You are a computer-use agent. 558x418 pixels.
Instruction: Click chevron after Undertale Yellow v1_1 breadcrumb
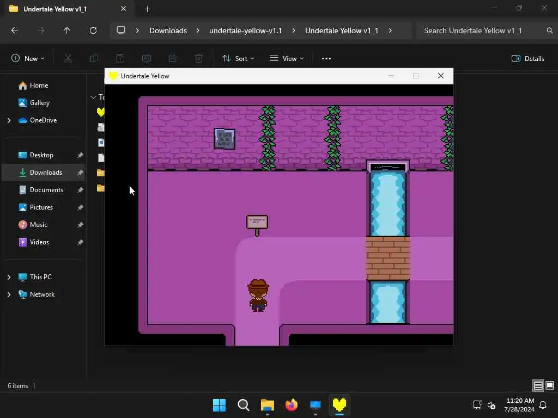390,30
